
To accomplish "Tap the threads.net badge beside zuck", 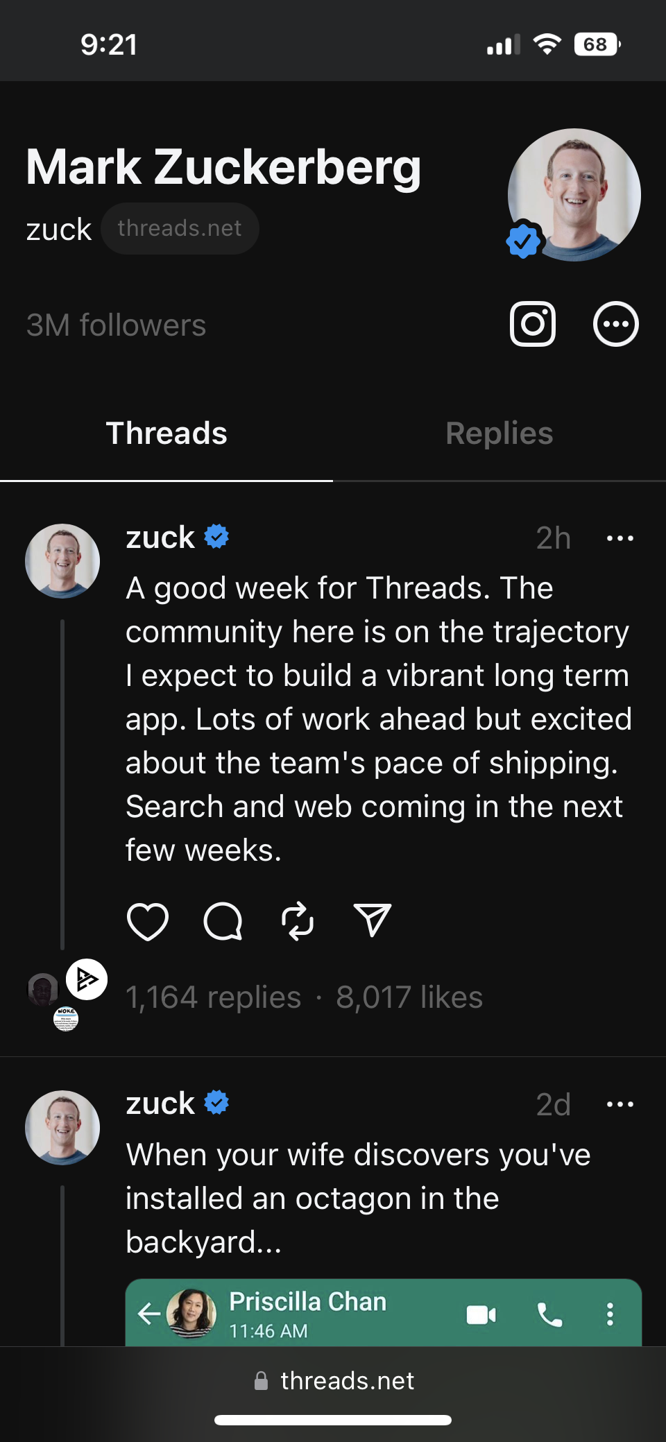I will click(x=180, y=228).
